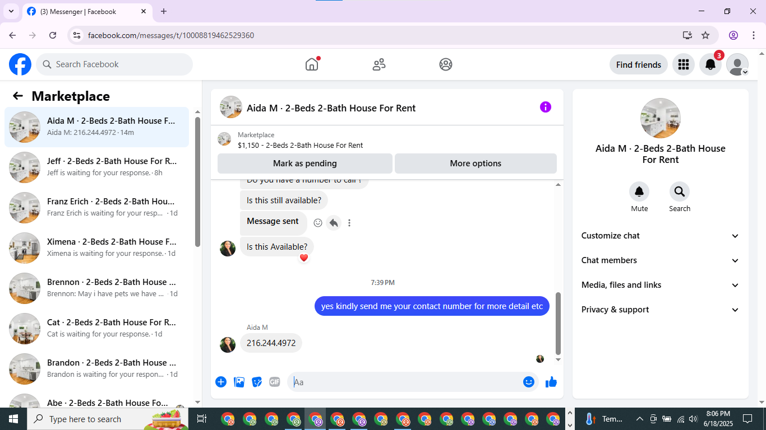Send a thumbs-up like

pyautogui.click(x=551, y=382)
